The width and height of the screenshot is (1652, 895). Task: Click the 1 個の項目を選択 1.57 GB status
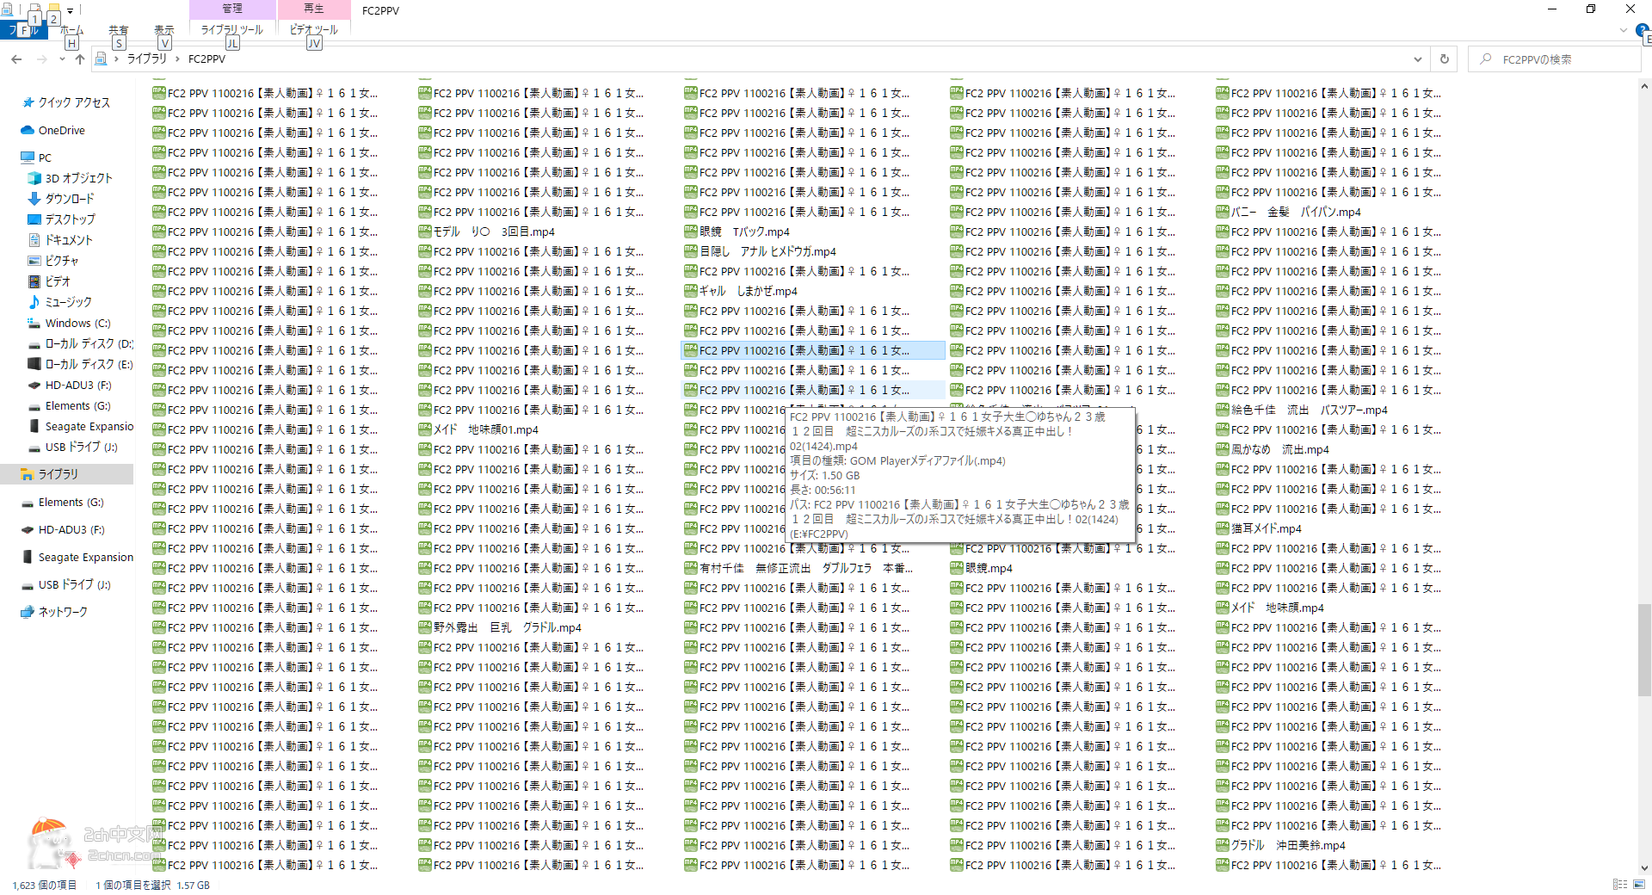pos(152,886)
